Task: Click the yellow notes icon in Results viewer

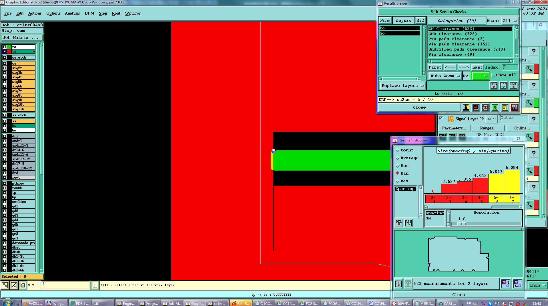Action: [505, 107]
